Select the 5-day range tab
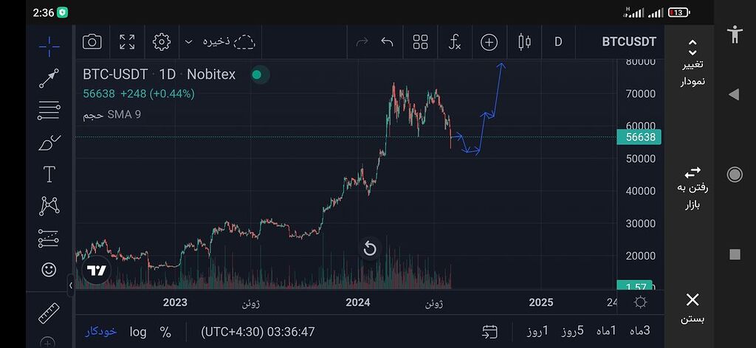Image resolution: width=756 pixels, height=348 pixels. tap(570, 331)
